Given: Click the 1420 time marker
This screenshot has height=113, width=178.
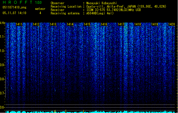Looking at the screenshot, I should pos(172,24).
